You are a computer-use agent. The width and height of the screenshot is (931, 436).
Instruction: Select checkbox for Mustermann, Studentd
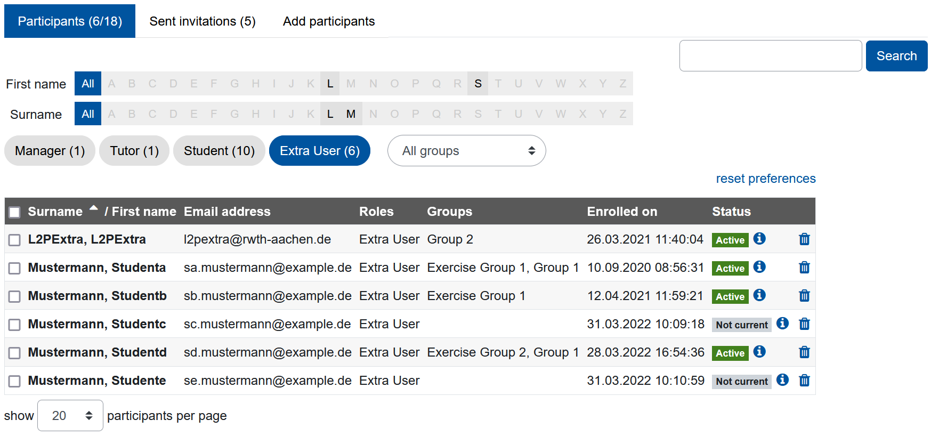pos(14,353)
